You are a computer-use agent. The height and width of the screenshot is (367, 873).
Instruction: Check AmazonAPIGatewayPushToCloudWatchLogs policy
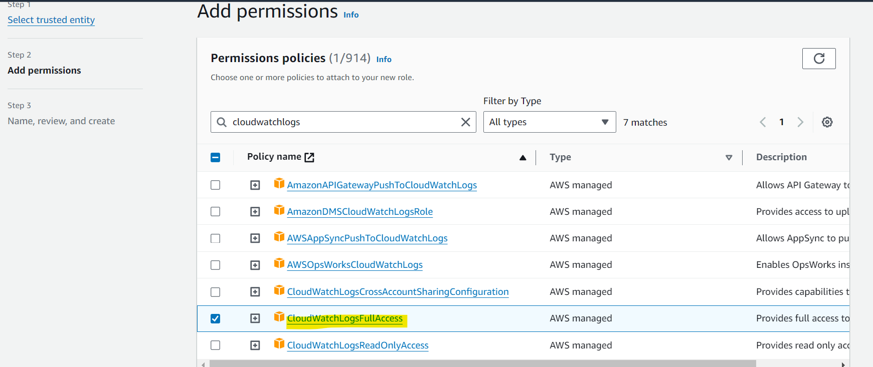click(216, 185)
